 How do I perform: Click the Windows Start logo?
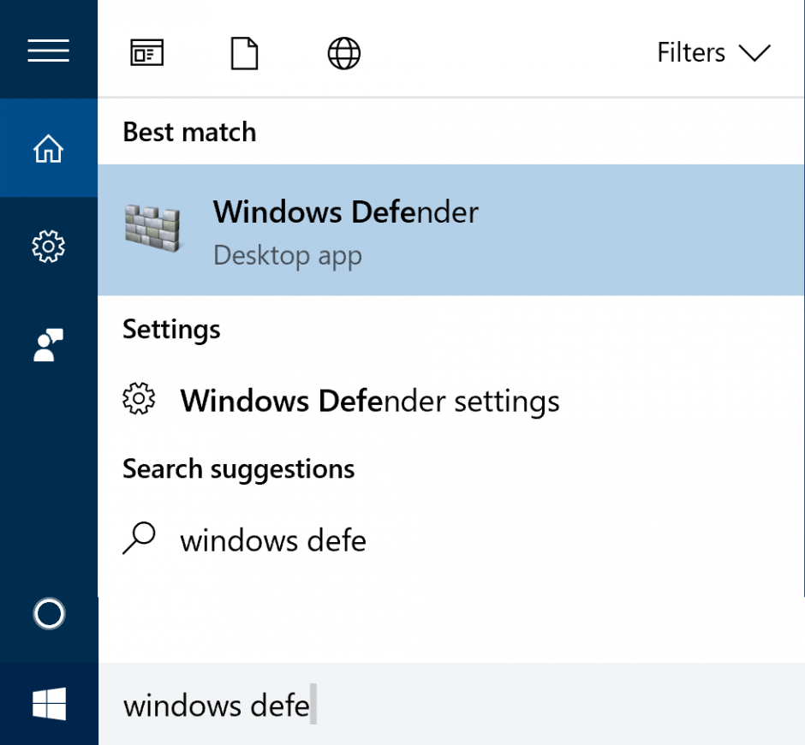tap(49, 705)
